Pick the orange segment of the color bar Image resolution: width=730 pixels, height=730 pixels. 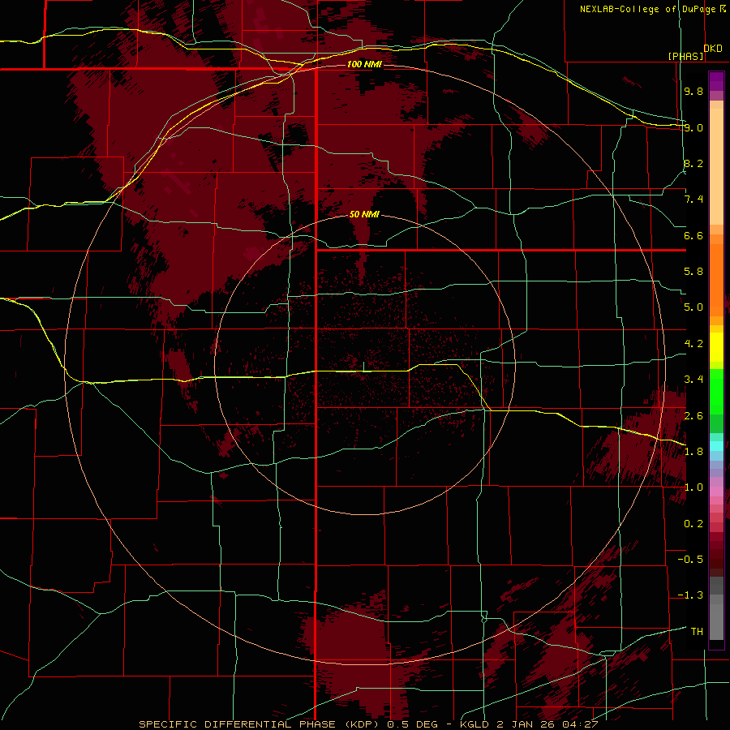pos(716,279)
